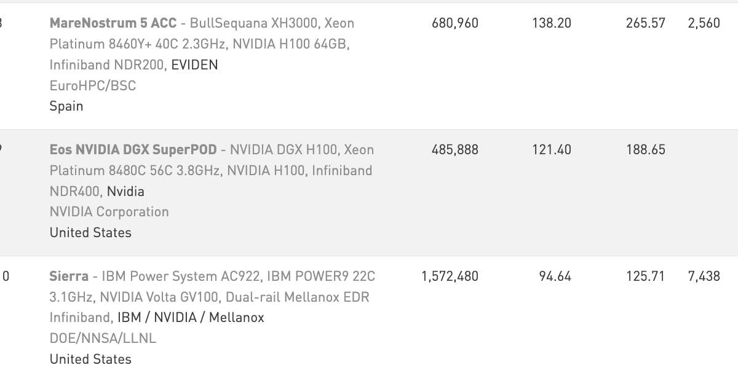Image resolution: width=738 pixels, height=381 pixels.
Task: Open the Sierra system link
Action: (x=69, y=277)
